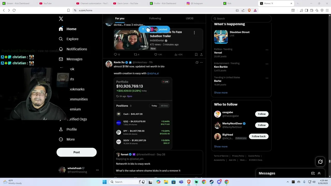Open more options for Barbz trend
331x186 pixels.
pyautogui.click(x=267, y=78)
